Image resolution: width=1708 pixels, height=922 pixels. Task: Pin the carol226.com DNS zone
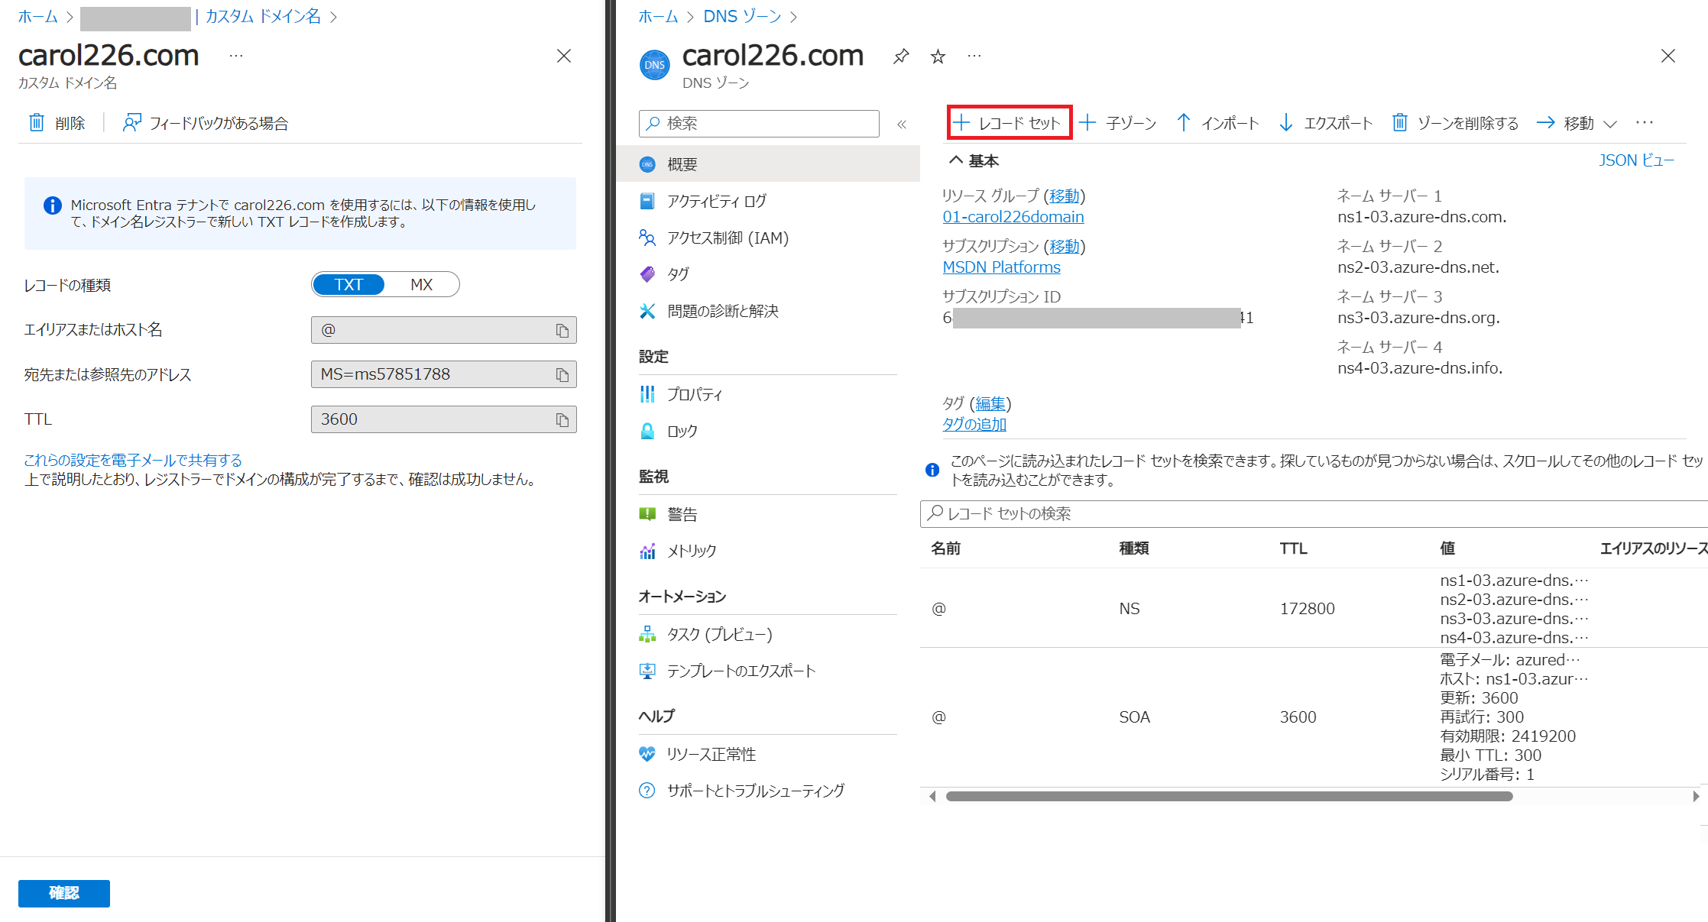pyautogui.click(x=901, y=57)
